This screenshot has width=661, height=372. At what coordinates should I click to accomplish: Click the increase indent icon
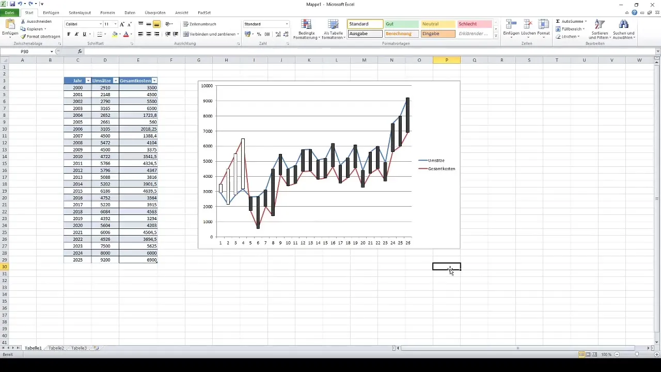click(x=176, y=34)
